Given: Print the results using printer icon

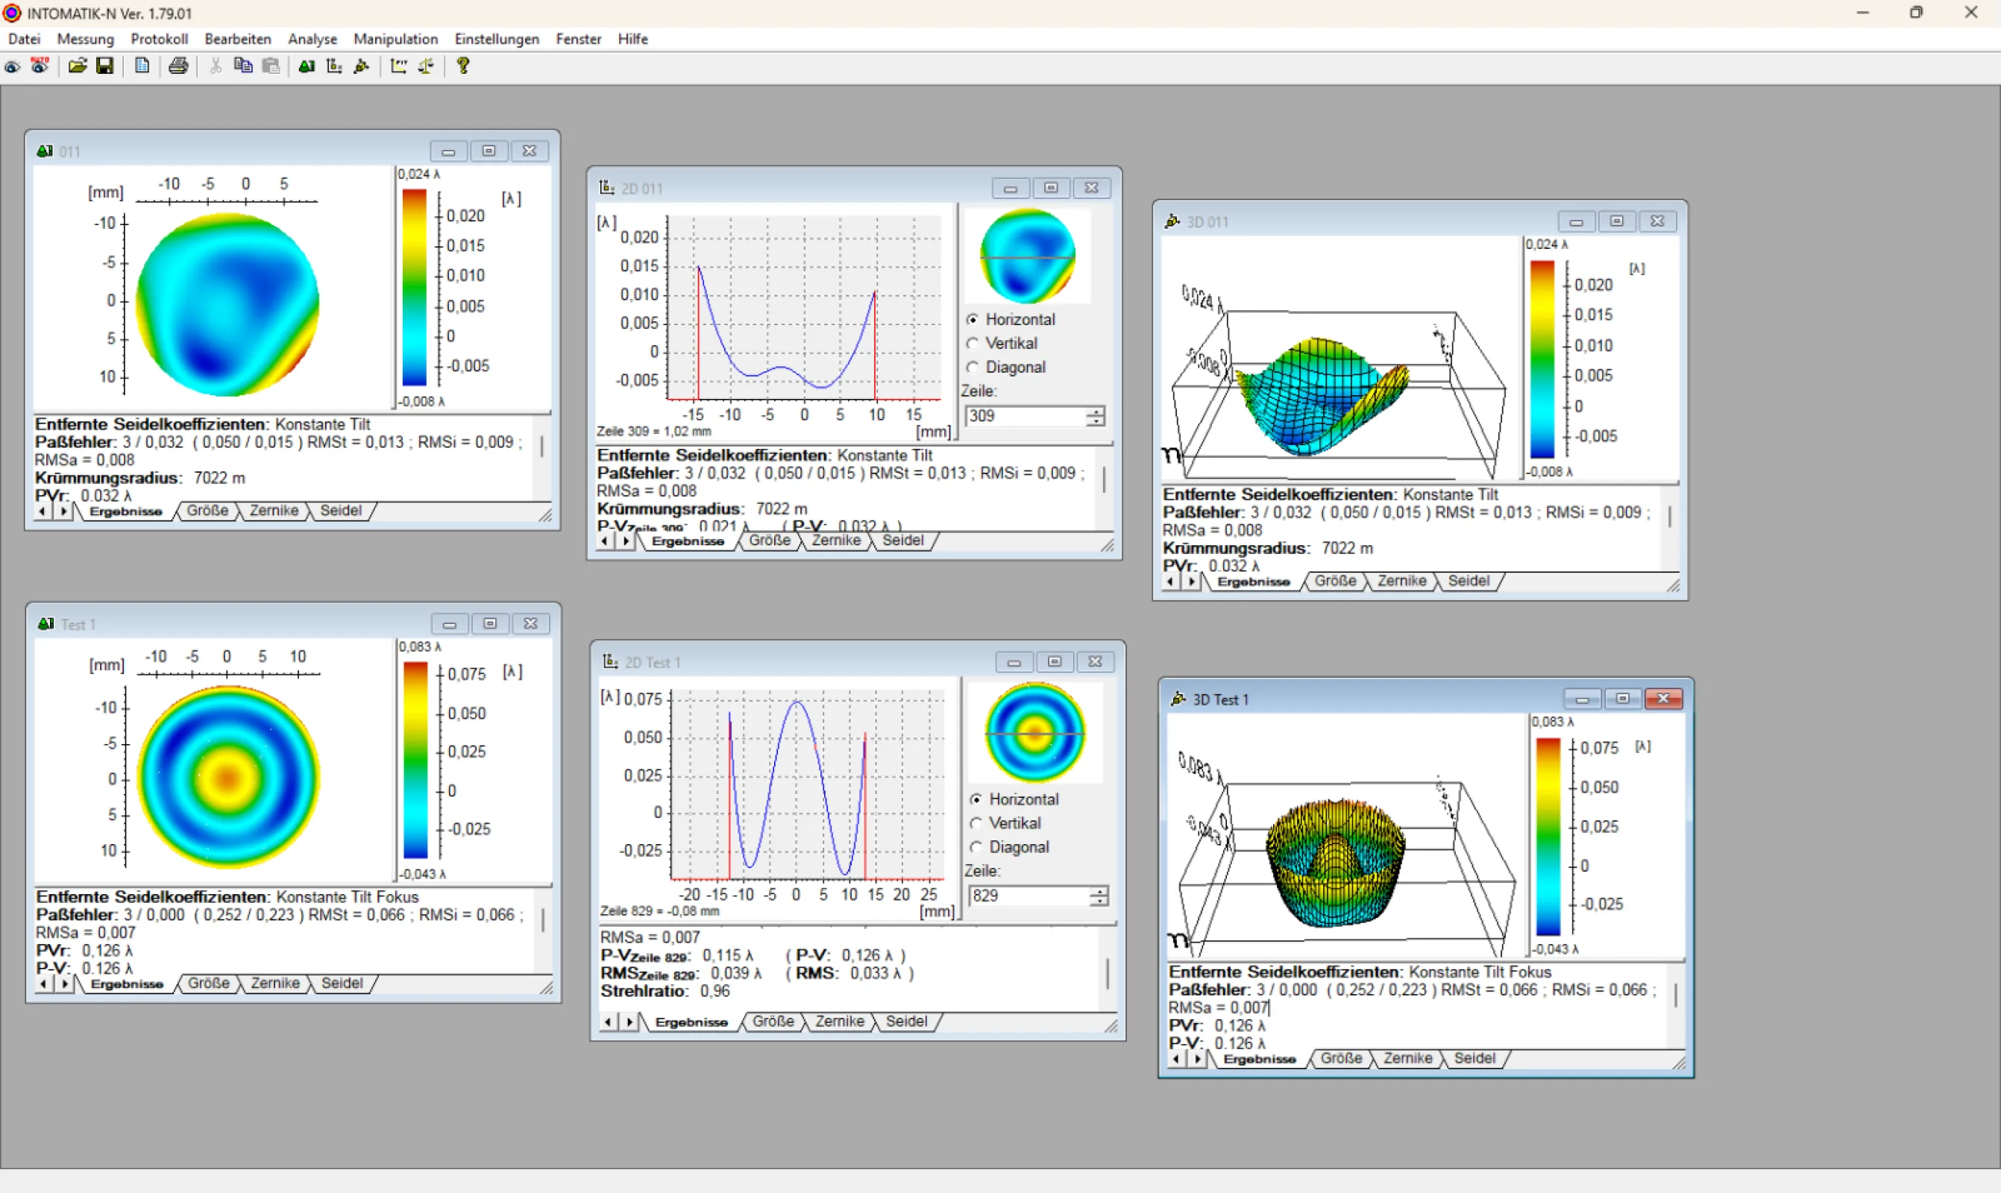Looking at the screenshot, I should pyautogui.click(x=178, y=66).
